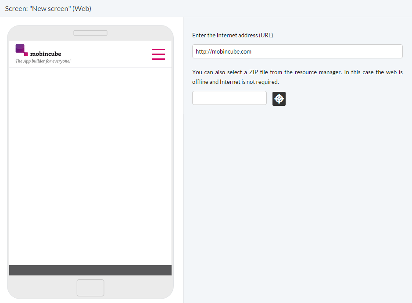Focus the Internet address URL field
Viewport: 412px width, 303px height.
tap(297, 51)
